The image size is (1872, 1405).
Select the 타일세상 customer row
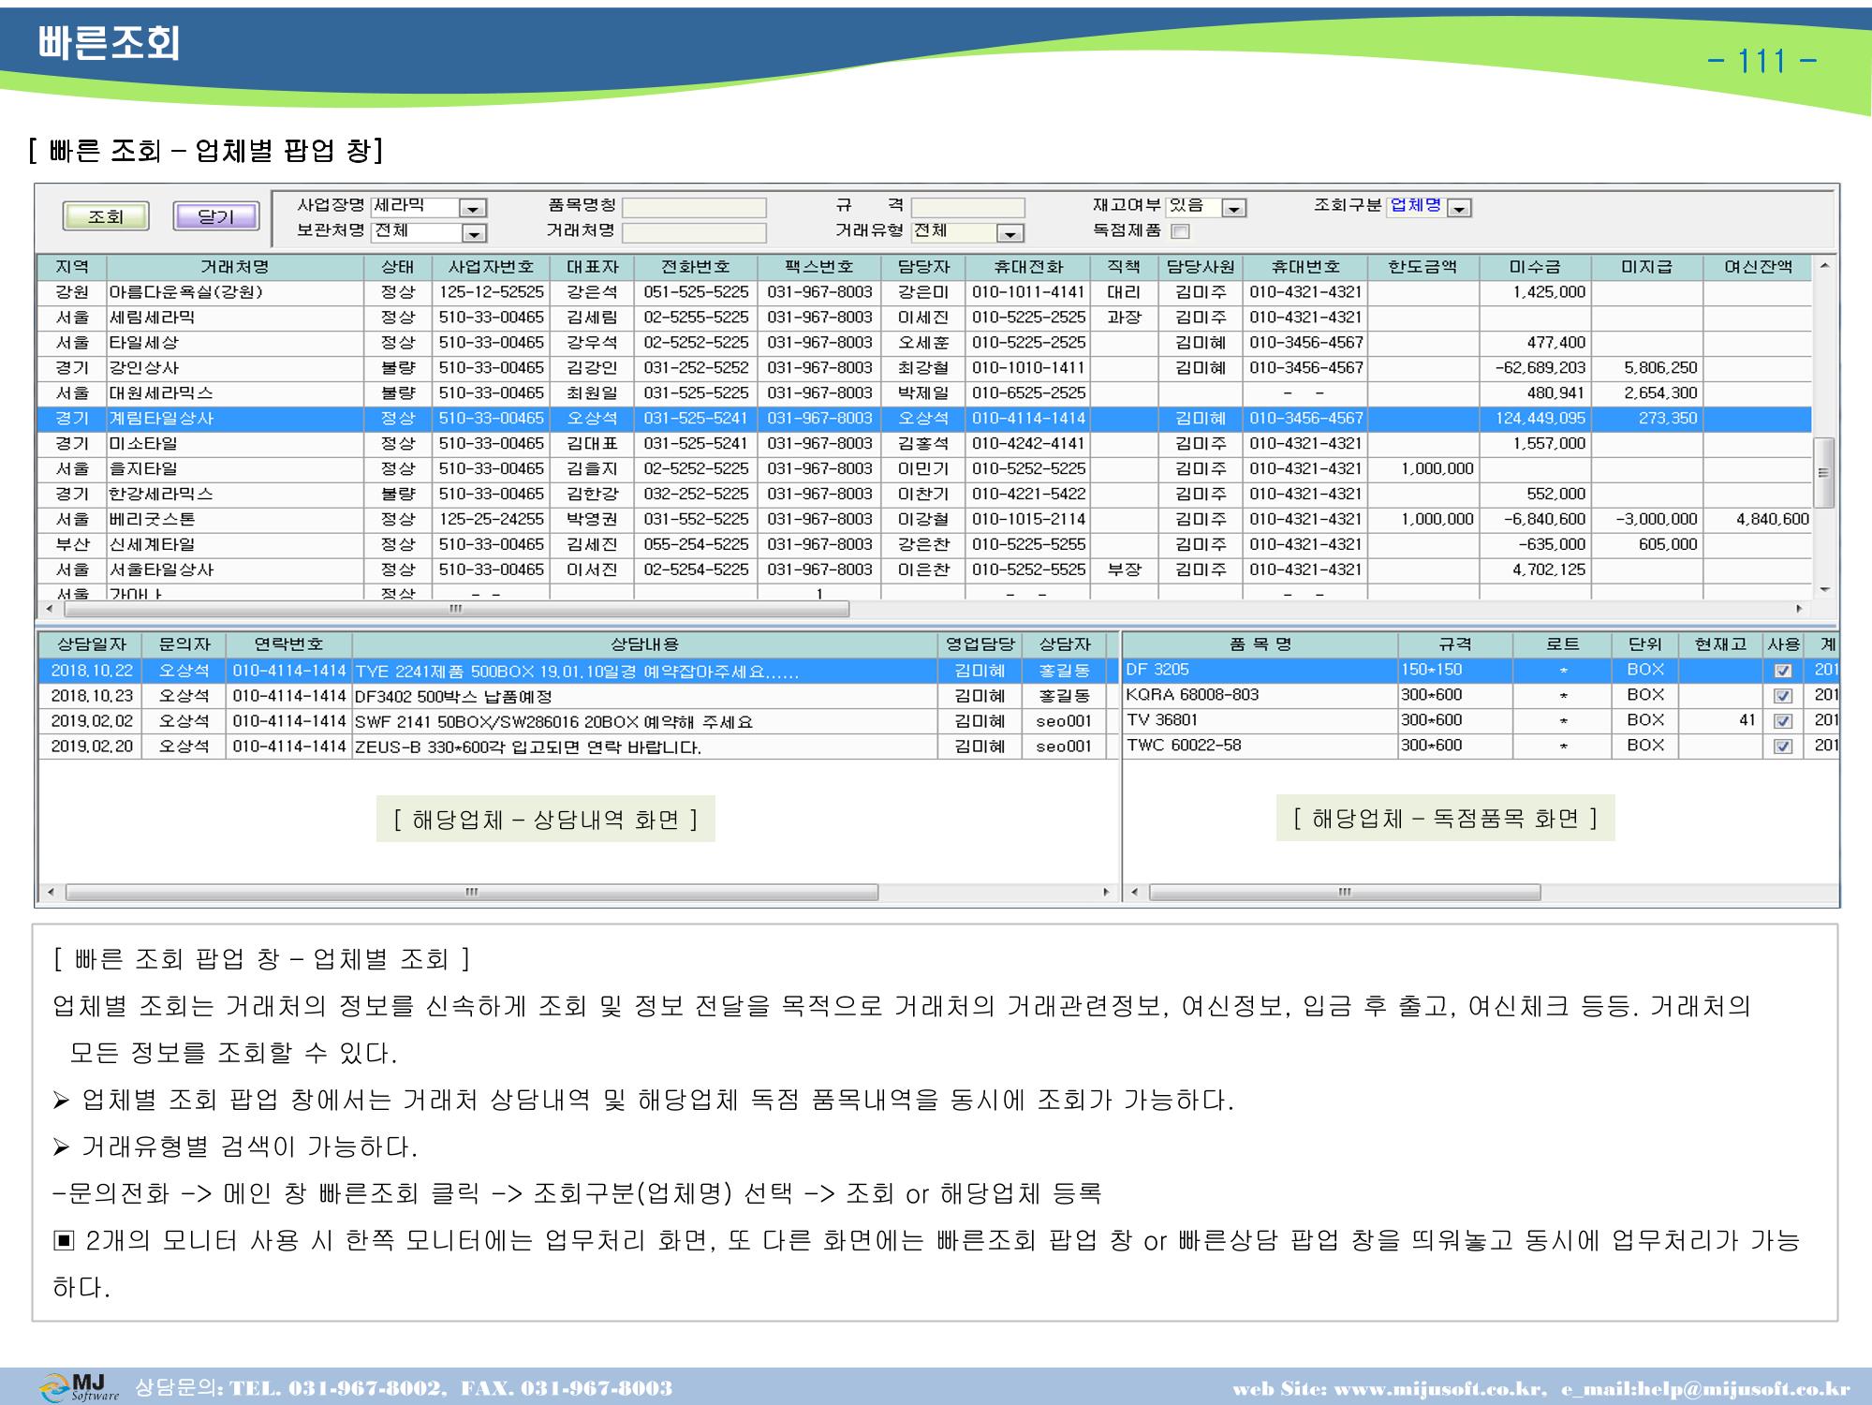coord(924,343)
